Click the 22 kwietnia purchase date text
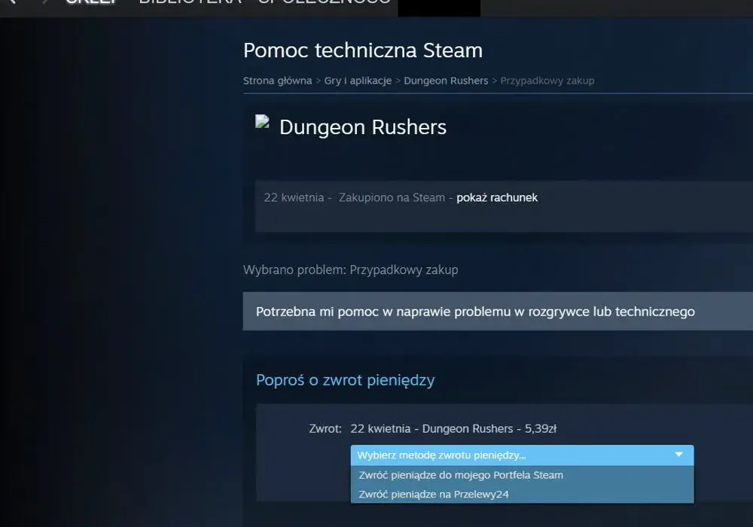This screenshot has width=753, height=527. [294, 198]
